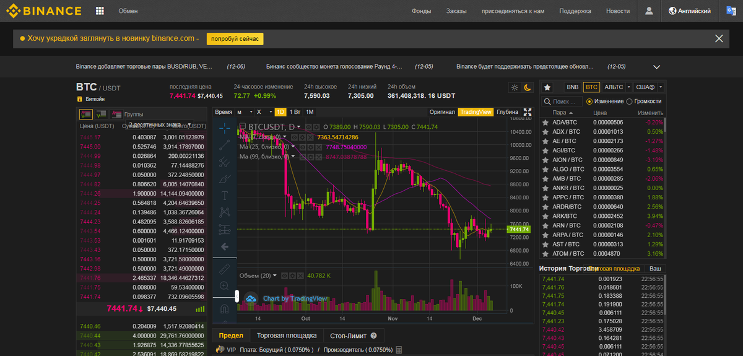Favorite the ADA/BTC pair star
This screenshot has height=356, width=743.
point(545,123)
